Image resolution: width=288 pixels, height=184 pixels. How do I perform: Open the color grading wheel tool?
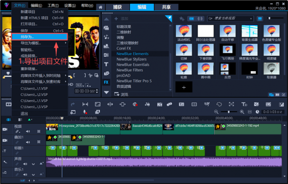coord(135,104)
